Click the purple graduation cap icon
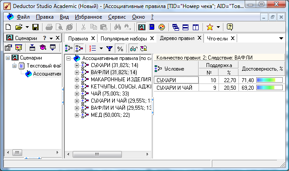 point(43,48)
